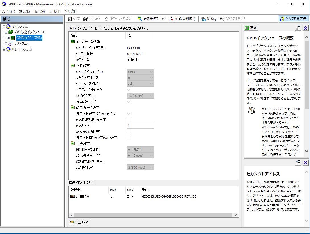Open the GPIBインタフェースID dropdown
Image resolution: width=310 pixels, height=234 pixels.
pyautogui.click(x=140, y=72)
